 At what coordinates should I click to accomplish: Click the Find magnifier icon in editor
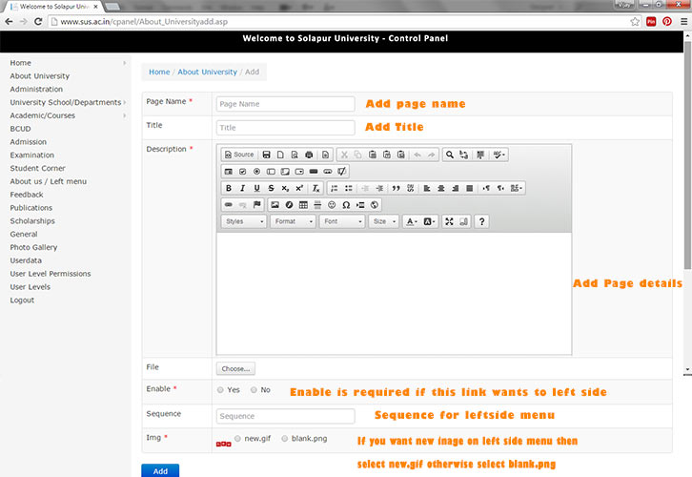[x=449, y=155]
